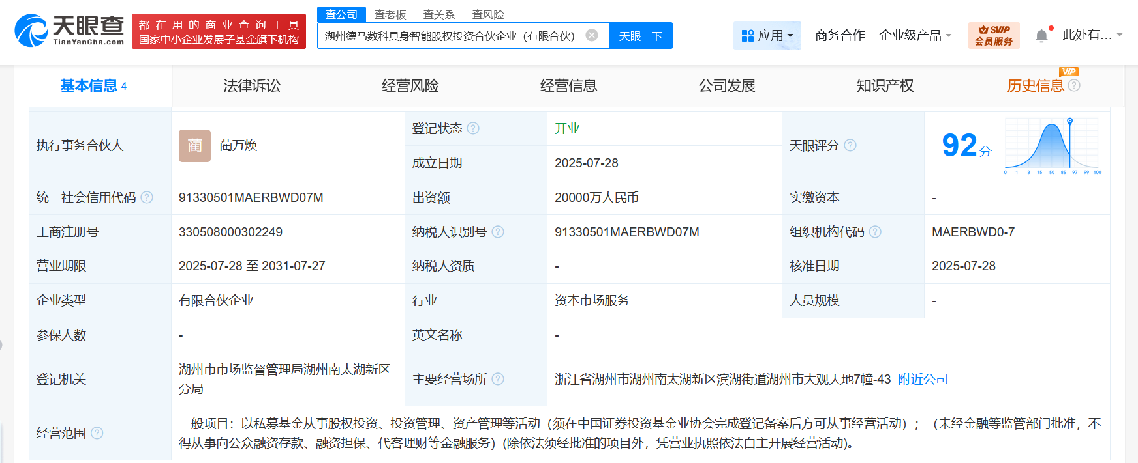Open the 附近公司 link
The height and width of the screenshot is (463, 1138).
[923, 379]
